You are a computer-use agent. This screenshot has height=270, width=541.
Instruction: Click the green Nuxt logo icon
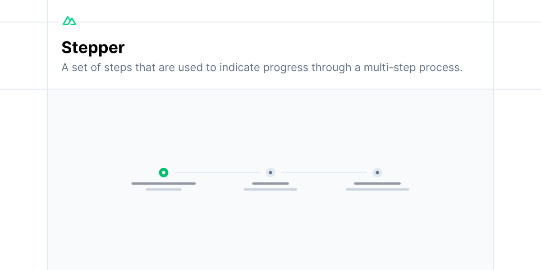69,21
